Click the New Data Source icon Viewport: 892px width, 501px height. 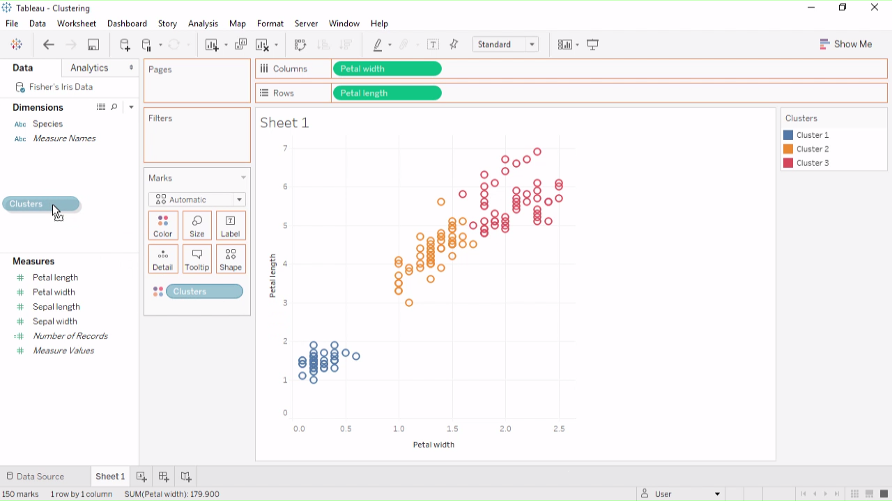(x=125, y=45)
